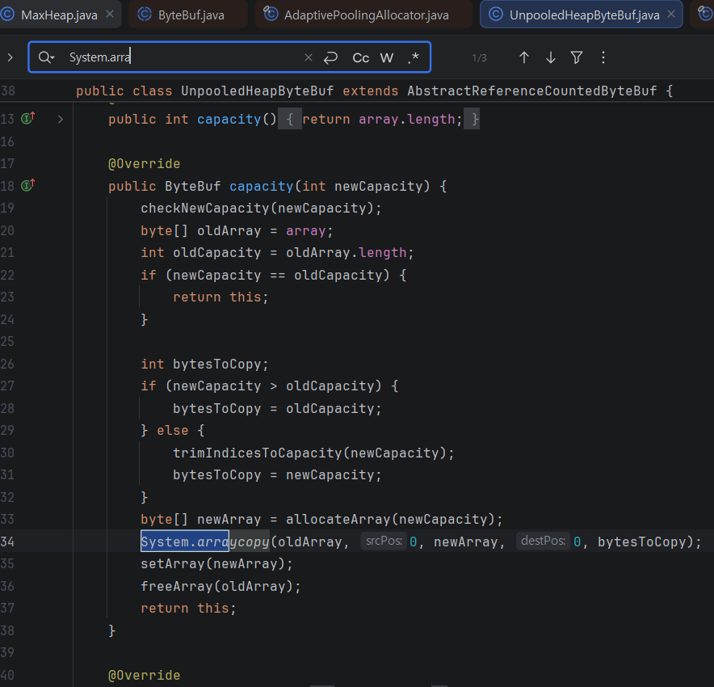Close the UnpooledHeapByteBuf.java tab
This screenshot has height=687, width=714.
pyautogui.click(x=670, y=15)
